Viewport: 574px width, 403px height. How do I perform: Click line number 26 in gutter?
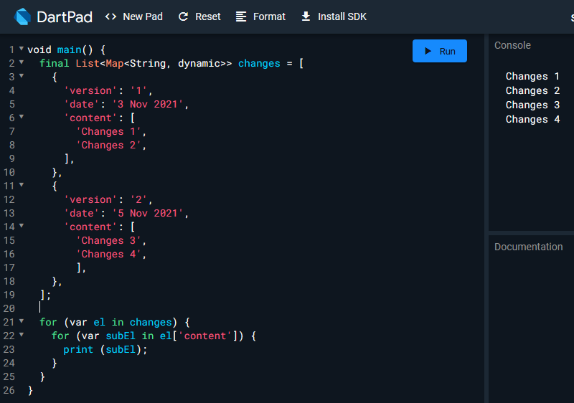(x=9, y=390)
